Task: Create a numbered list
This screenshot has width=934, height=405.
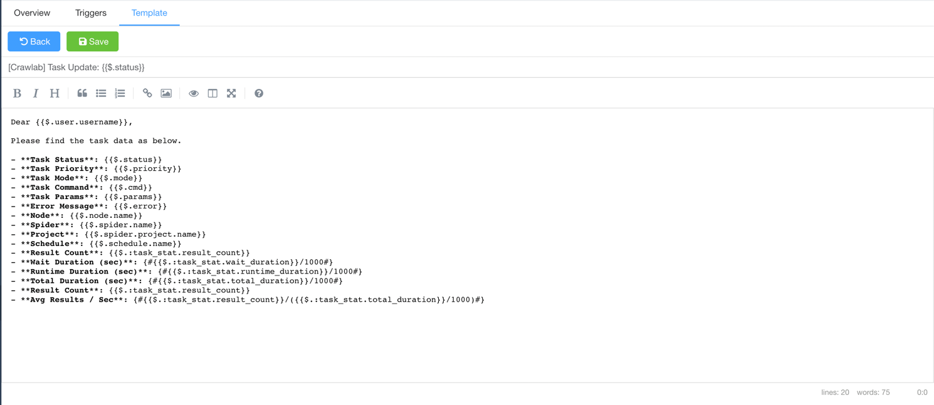Action: tap(120, 93)
